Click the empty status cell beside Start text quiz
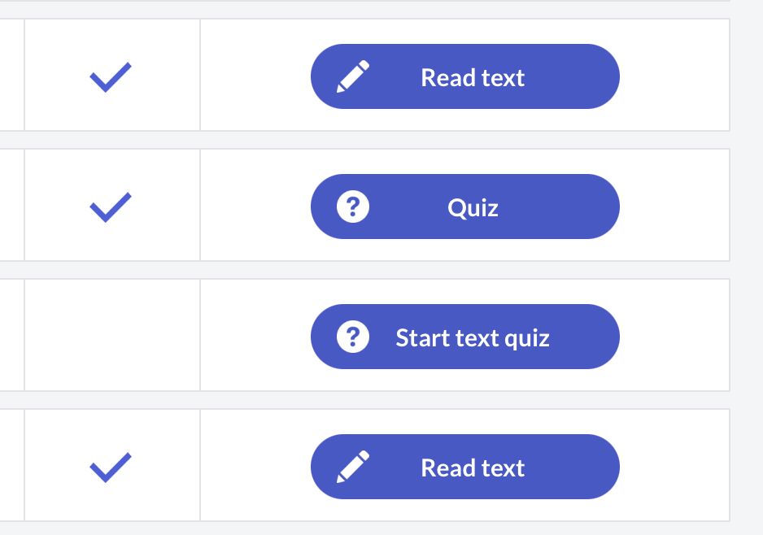The width and height of the screenshot is (763, 535). (x=112, y=335)
